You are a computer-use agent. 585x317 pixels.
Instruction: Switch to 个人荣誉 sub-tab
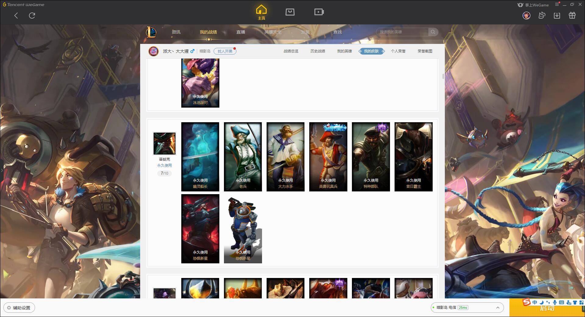398,51
